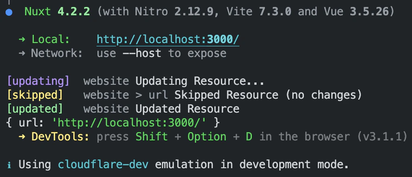Click 'Updating Resource...' message
The height and width of the screenshot is (177, 412).
pos(200,81)
